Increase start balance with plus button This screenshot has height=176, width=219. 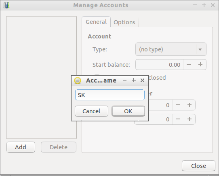tap(200, 64)
